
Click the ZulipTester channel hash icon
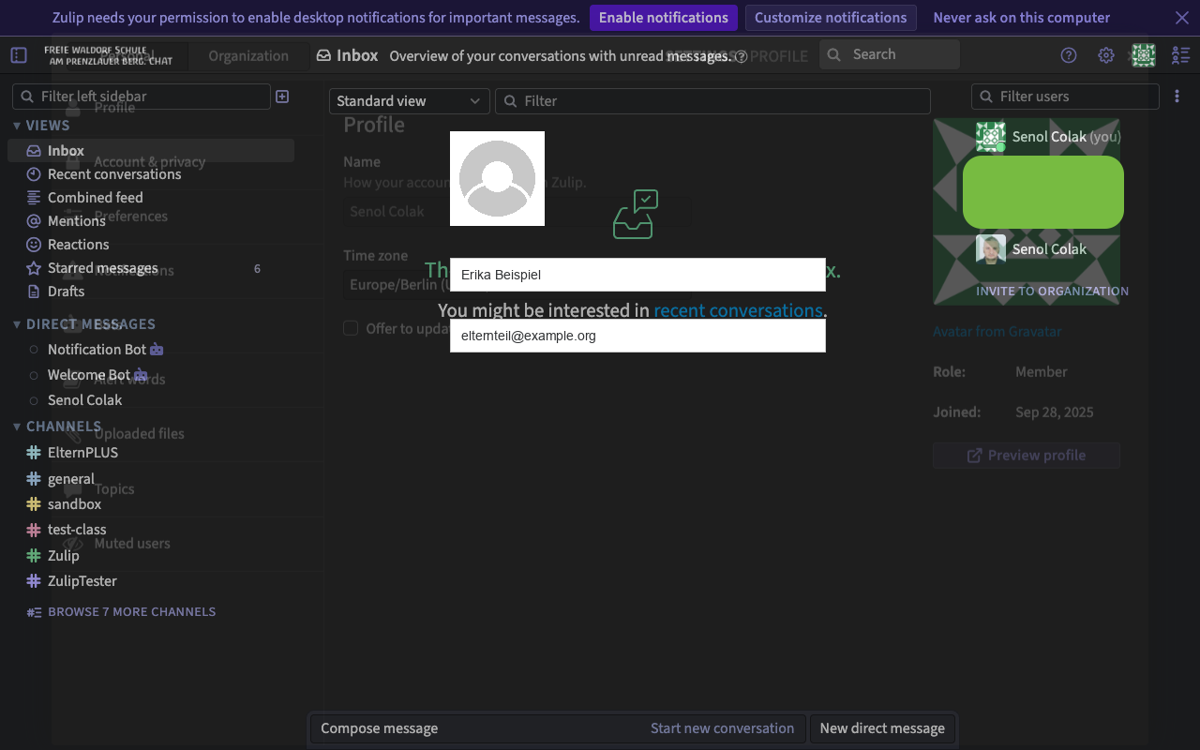click(x=34, y=581)
